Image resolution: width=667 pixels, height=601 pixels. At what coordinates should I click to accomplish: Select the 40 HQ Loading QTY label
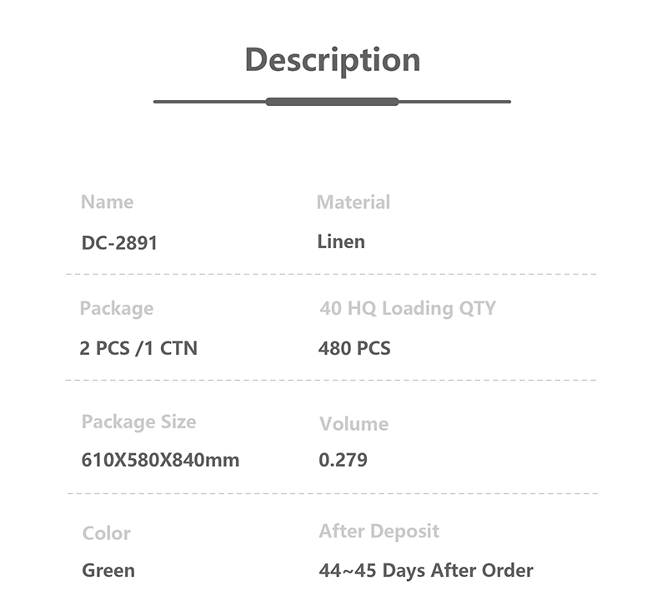pyautogui.click(x=408, y=308)
